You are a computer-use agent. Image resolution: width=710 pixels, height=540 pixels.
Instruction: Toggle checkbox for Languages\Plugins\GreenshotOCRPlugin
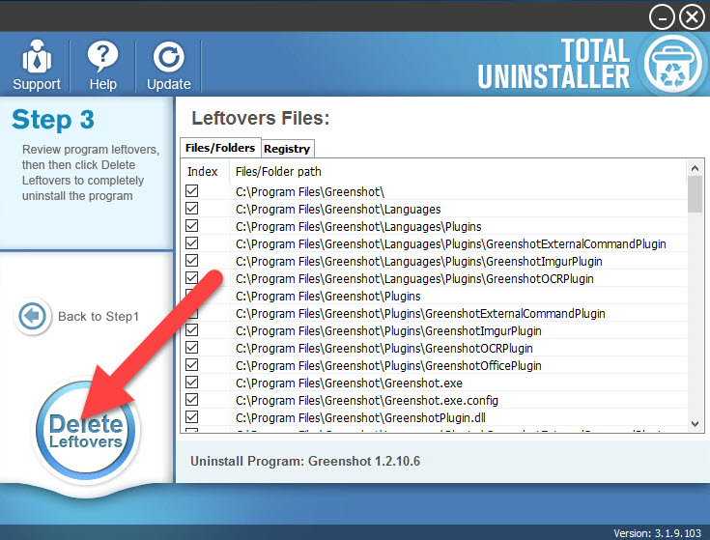point(192,278)
